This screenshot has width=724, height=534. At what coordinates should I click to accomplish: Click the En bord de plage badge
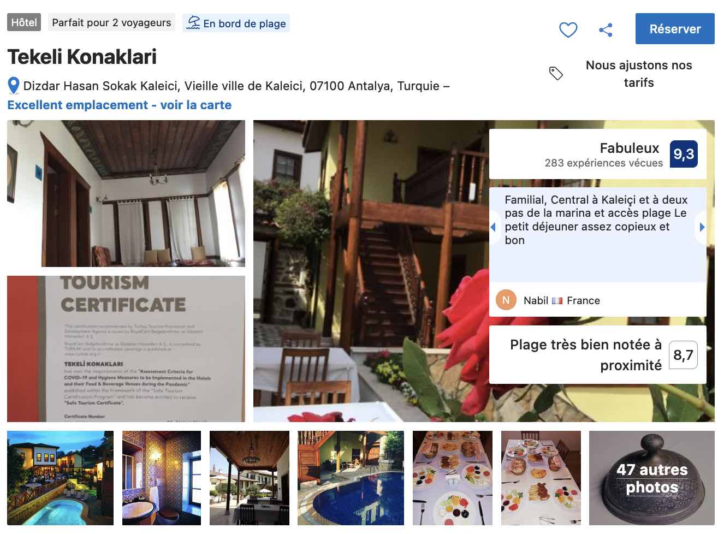point(236,23)
